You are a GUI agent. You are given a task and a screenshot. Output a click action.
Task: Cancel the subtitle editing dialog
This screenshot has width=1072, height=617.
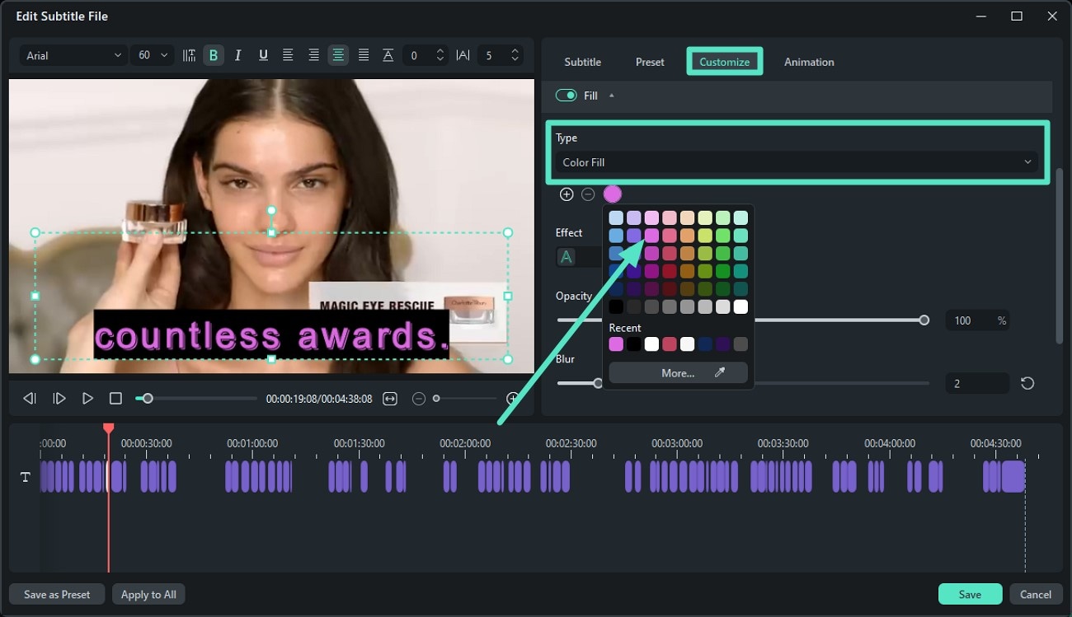coord(1035,594)
